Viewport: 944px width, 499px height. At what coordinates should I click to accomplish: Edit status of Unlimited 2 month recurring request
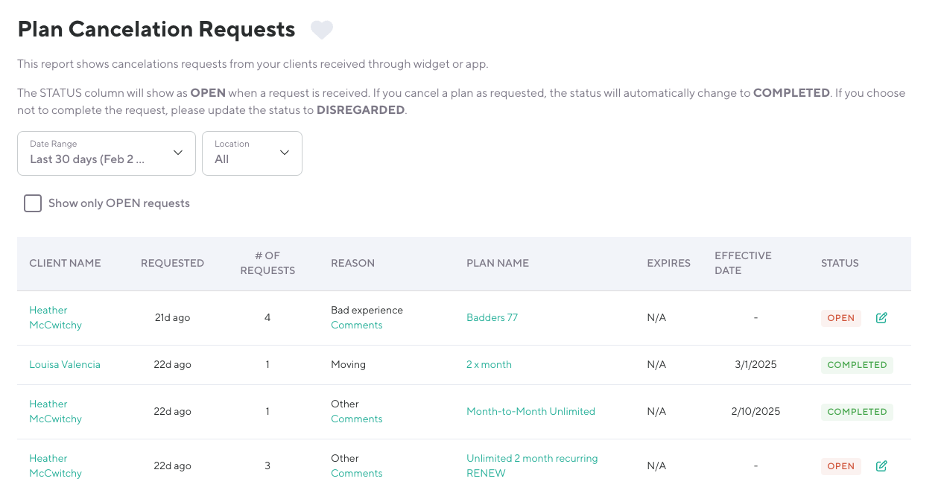point(881,466)
